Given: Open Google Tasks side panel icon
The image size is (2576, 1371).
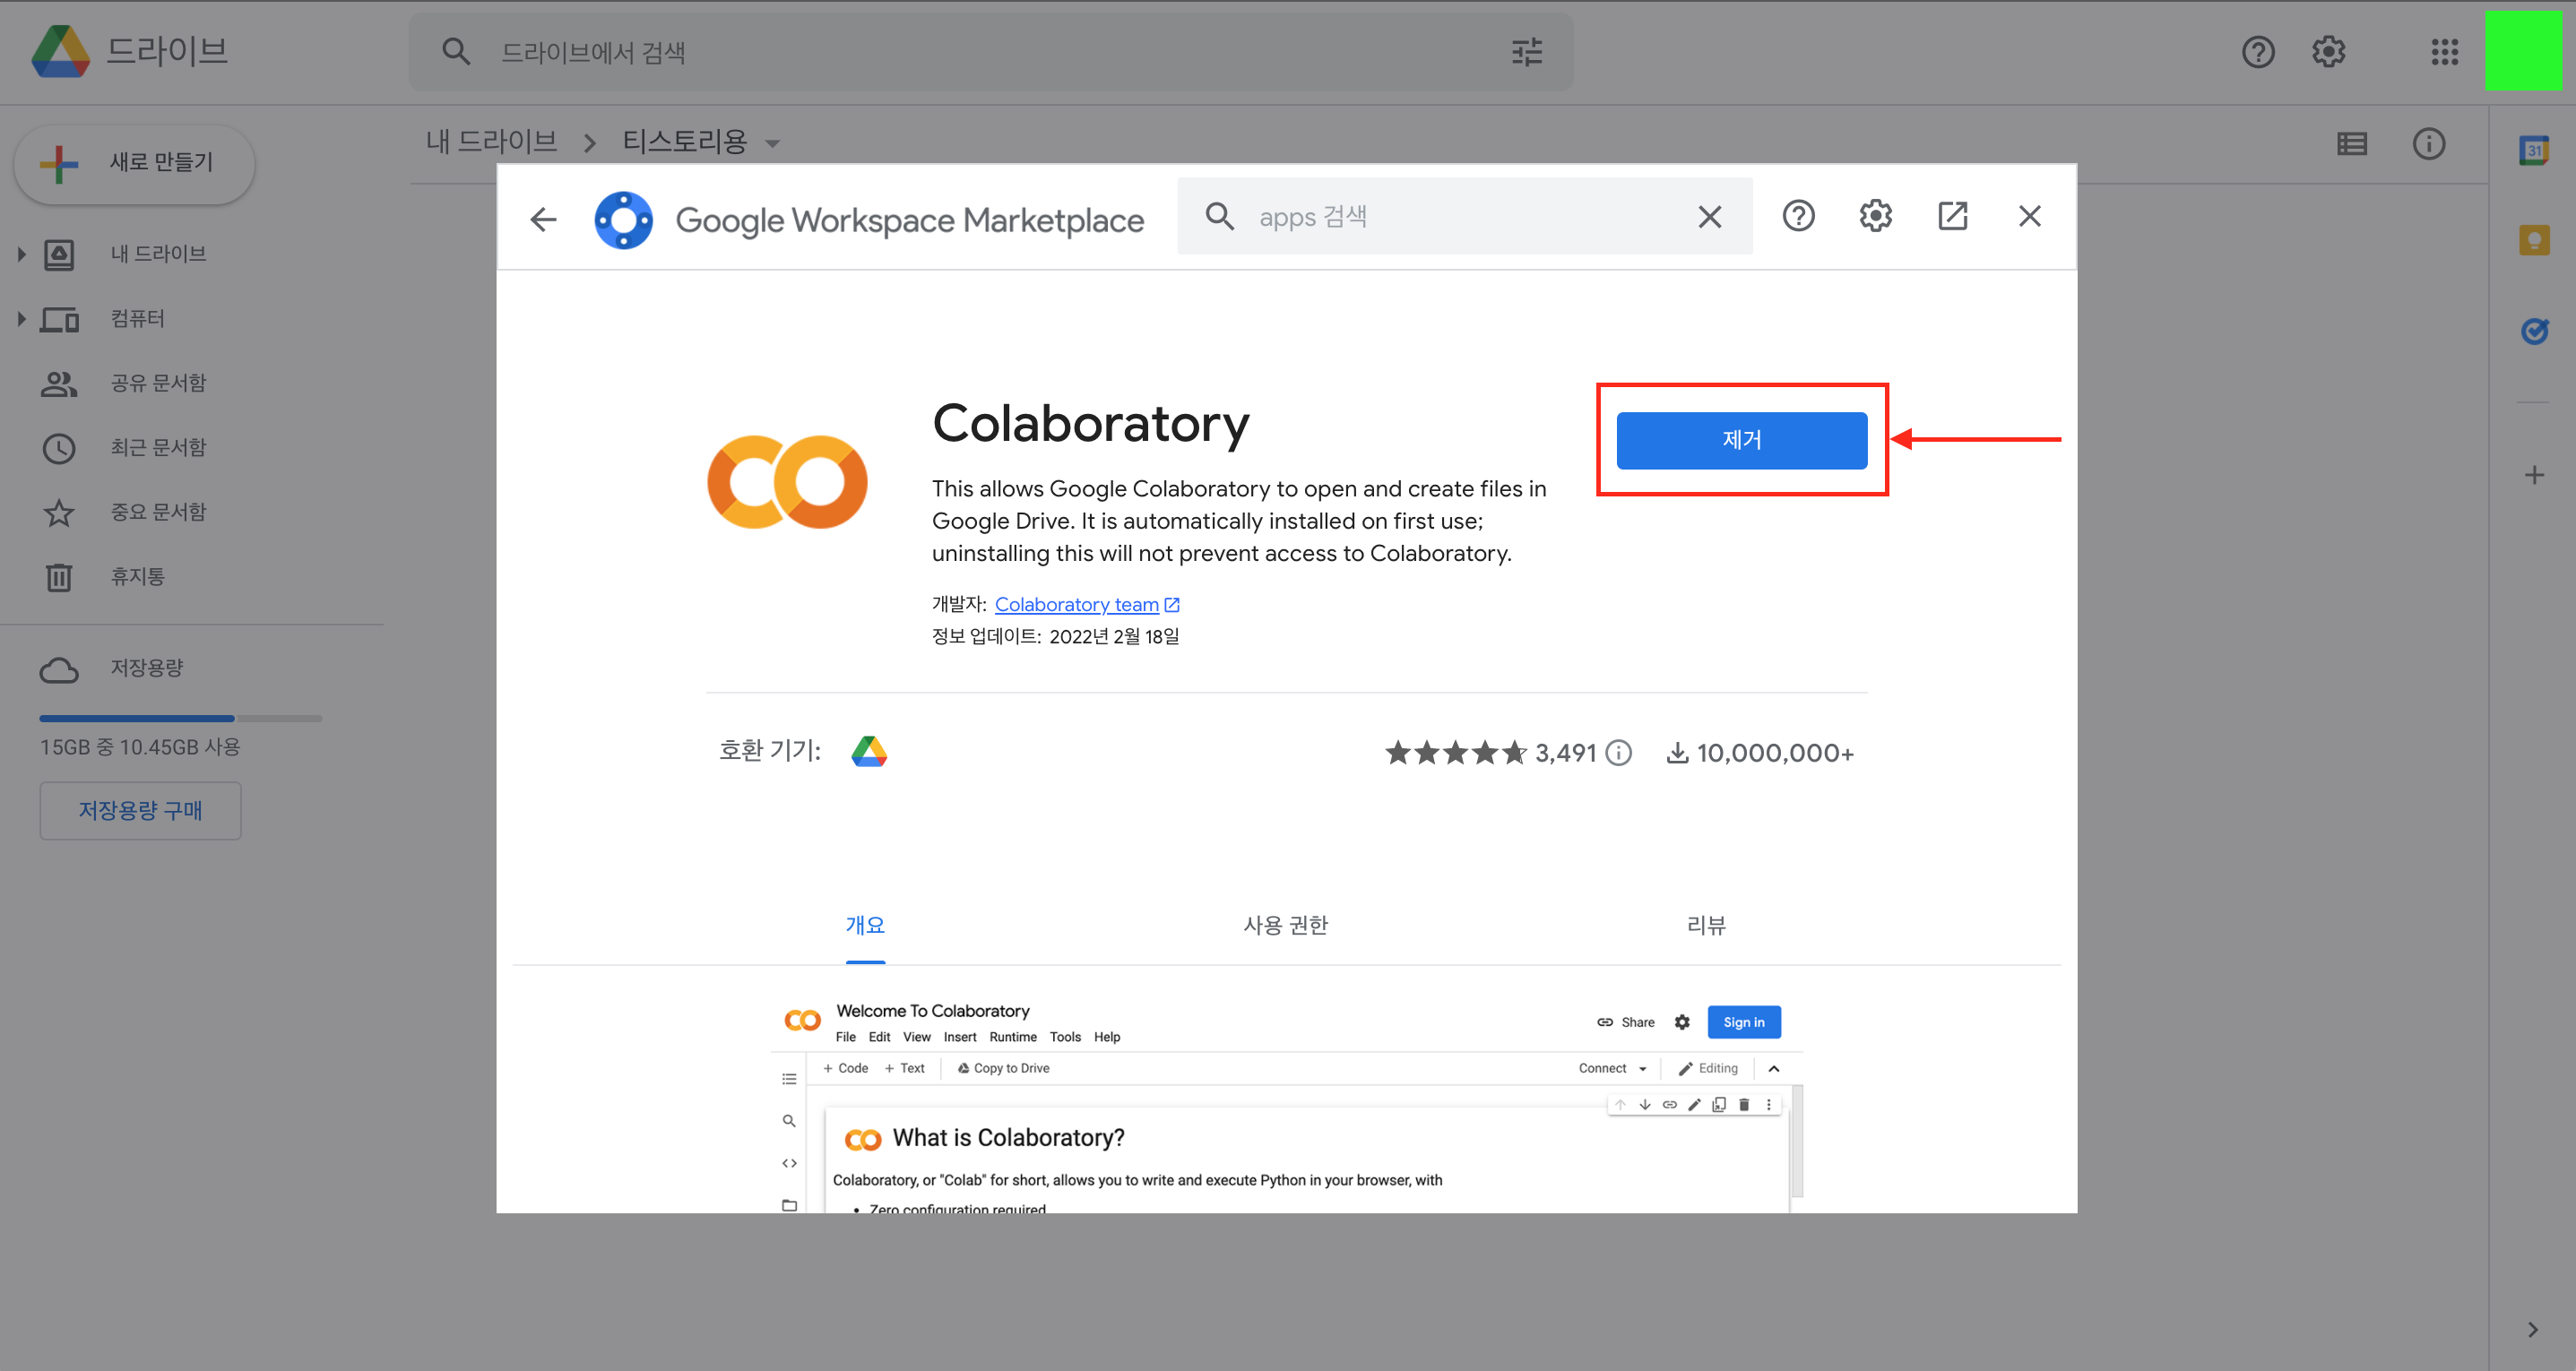Looking at the screenshot, I should (x=2534, y=330).
